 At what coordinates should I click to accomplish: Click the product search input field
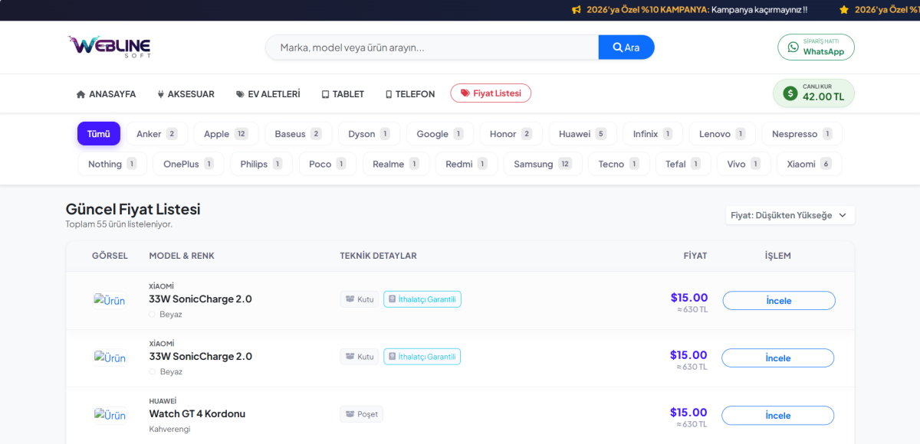pos(432,47)
